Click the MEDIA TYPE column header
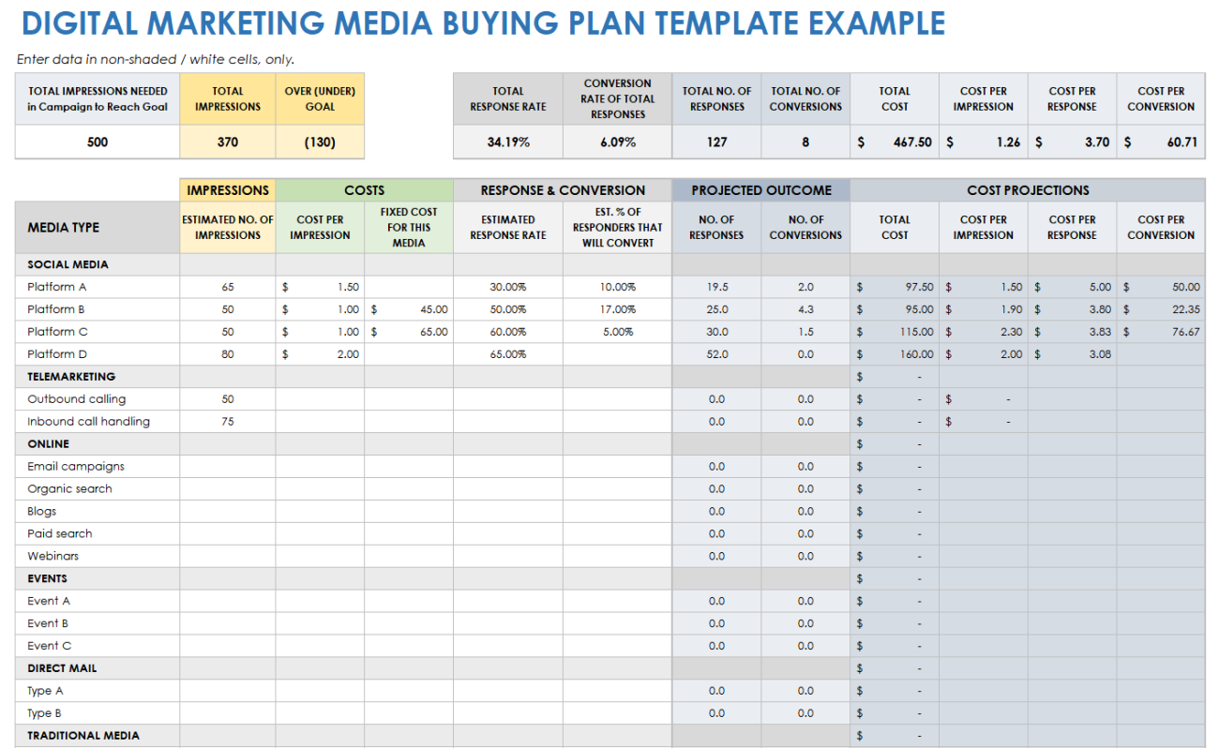Screen dimensions: 1219x748 (x=64, y=228)
